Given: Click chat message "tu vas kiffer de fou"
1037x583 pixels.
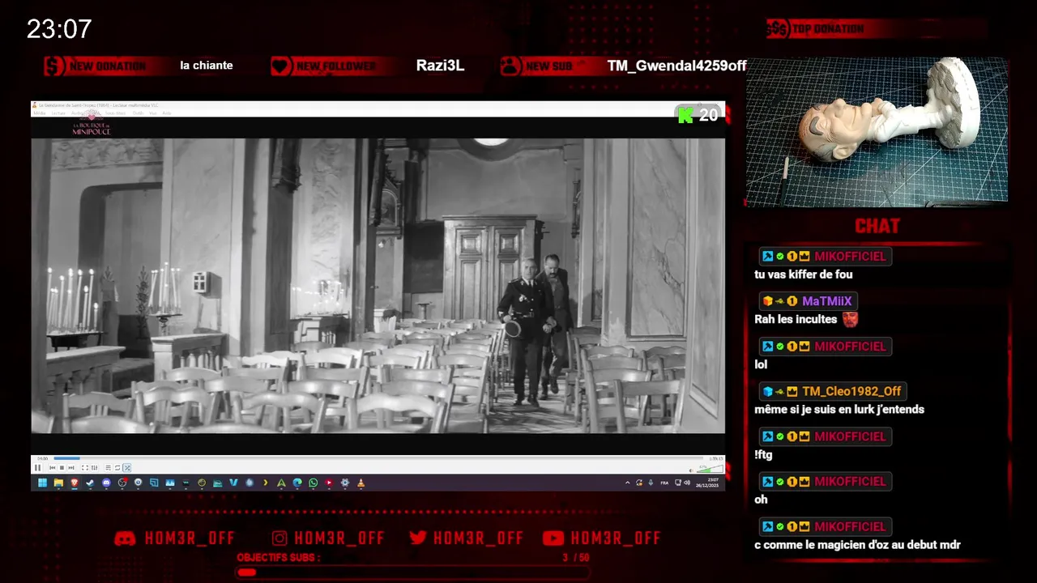Looking at the screenshot, I should (x=803, y=274).
